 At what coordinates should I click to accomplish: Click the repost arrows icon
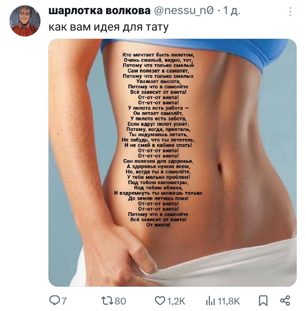(107, 301)
